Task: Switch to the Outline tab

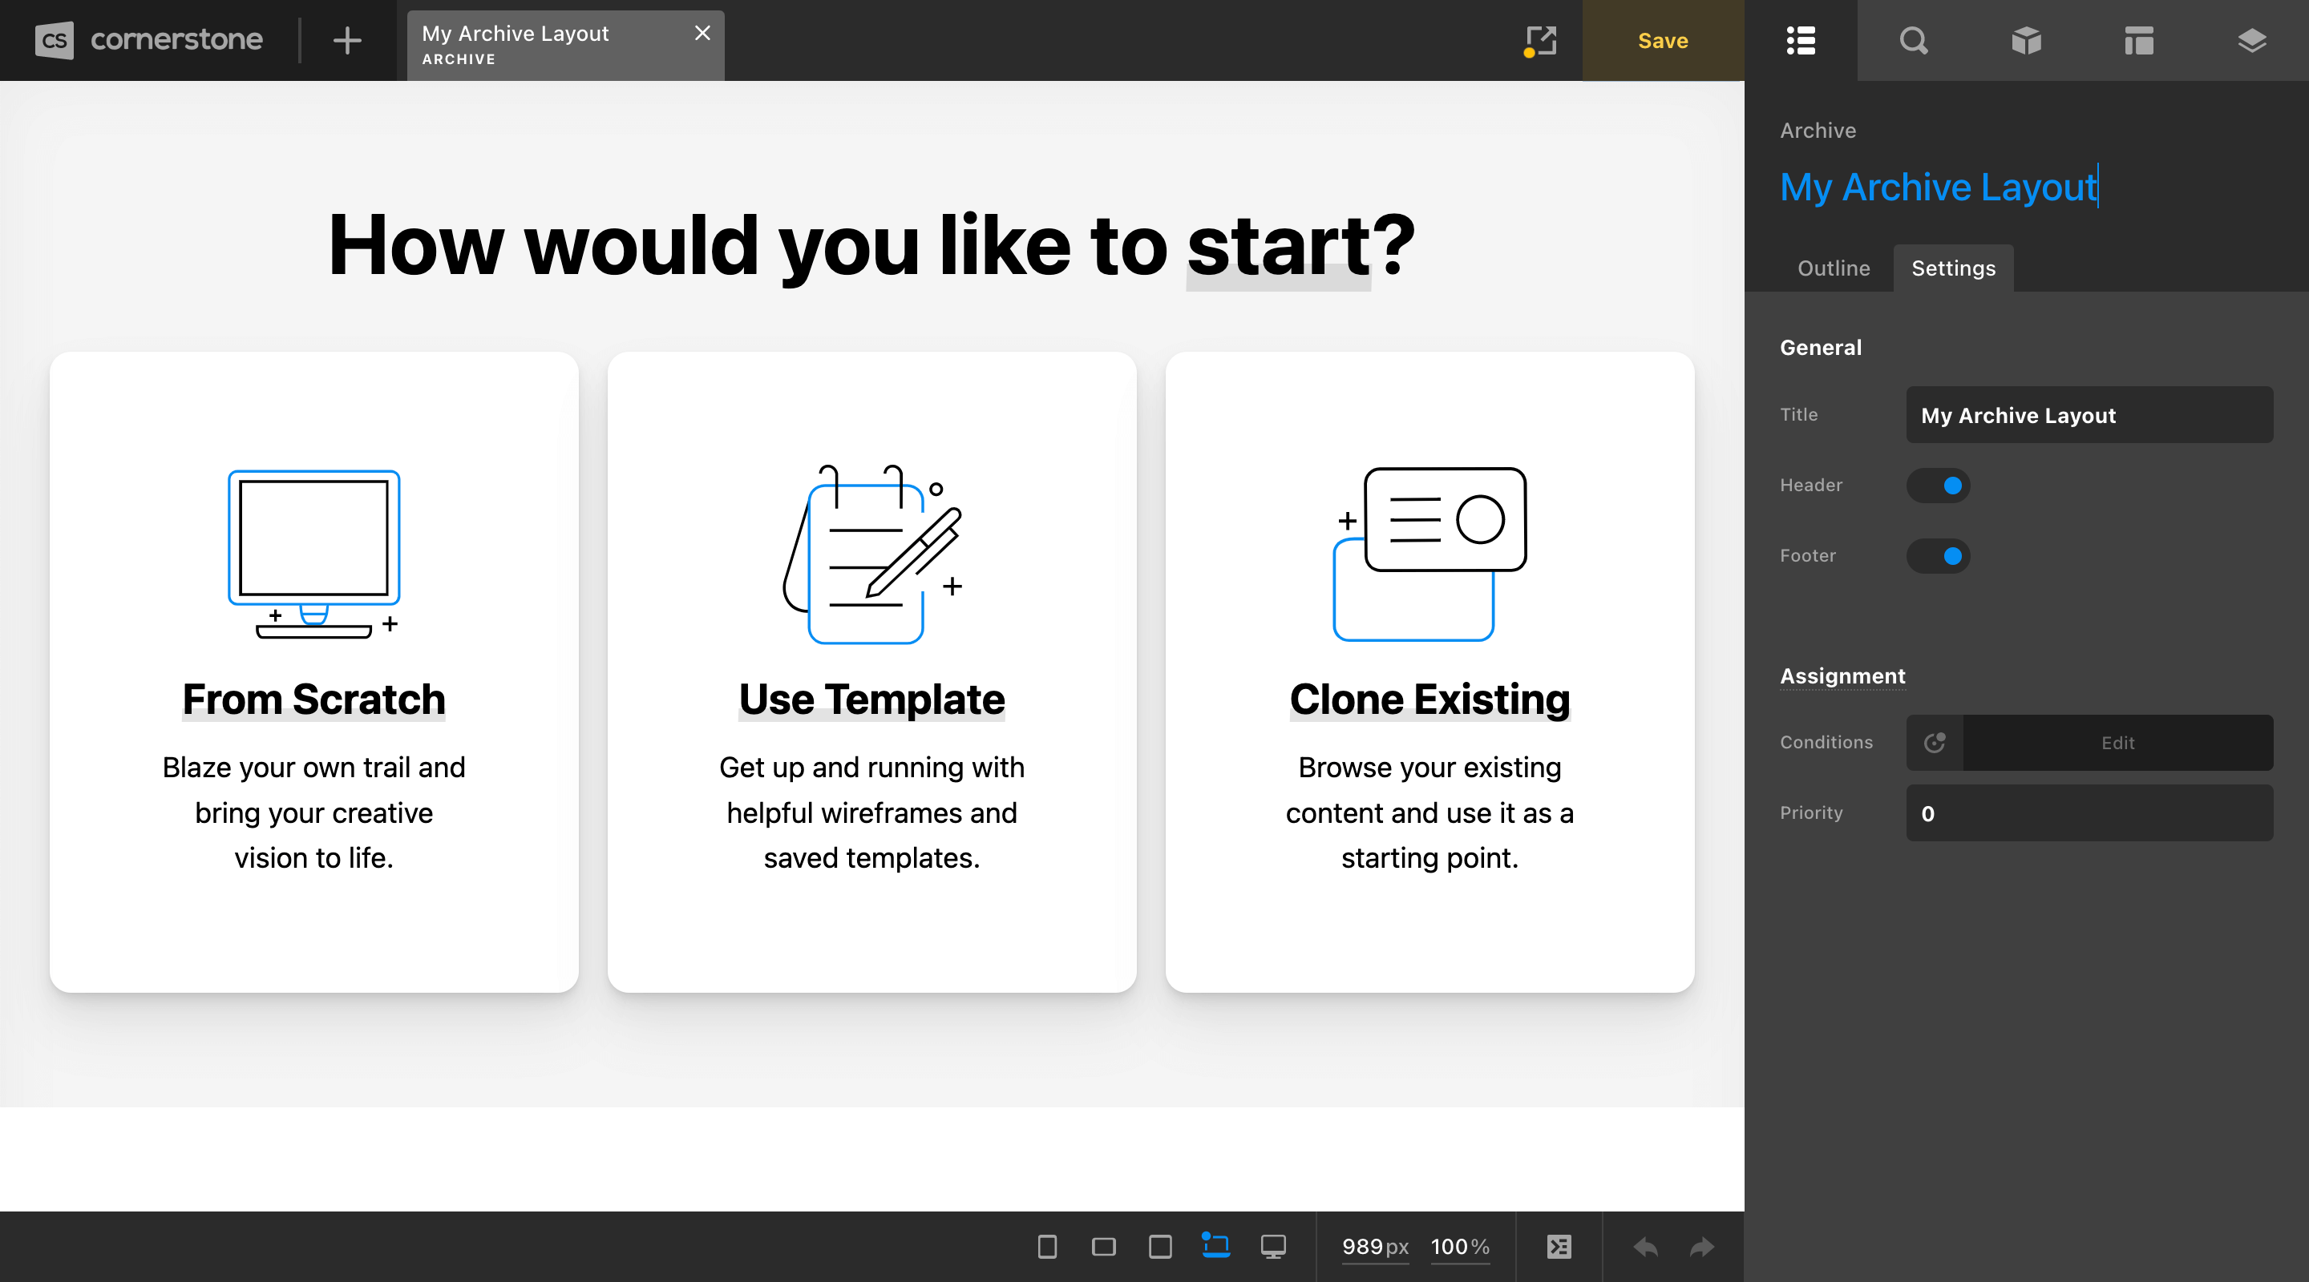Action: click(x=1834, y=267)
